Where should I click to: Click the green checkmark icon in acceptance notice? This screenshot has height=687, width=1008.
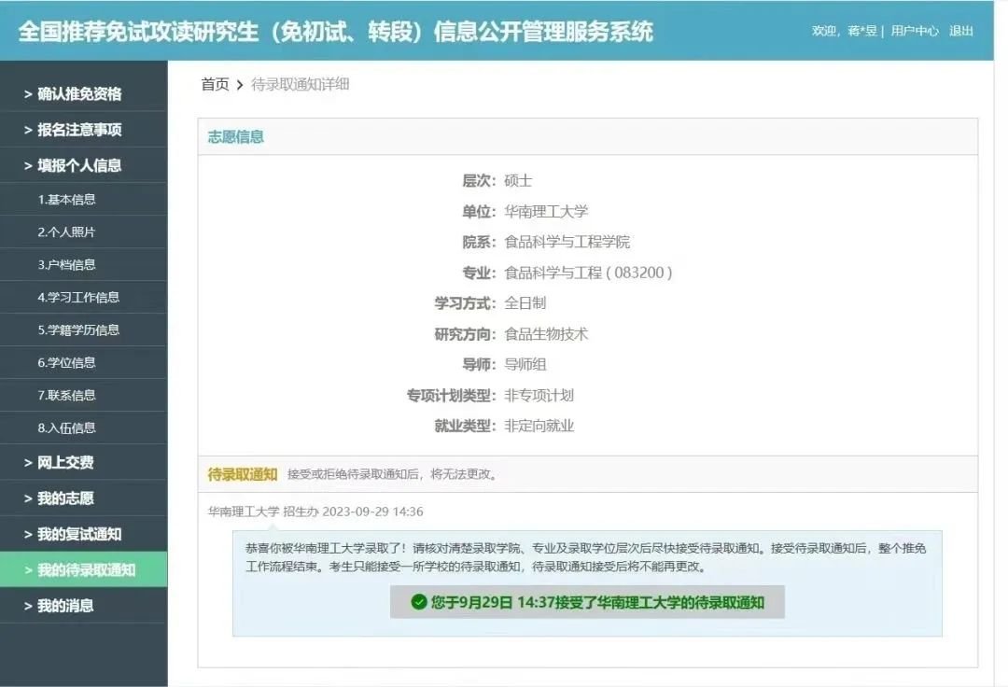tap(419, 602)
